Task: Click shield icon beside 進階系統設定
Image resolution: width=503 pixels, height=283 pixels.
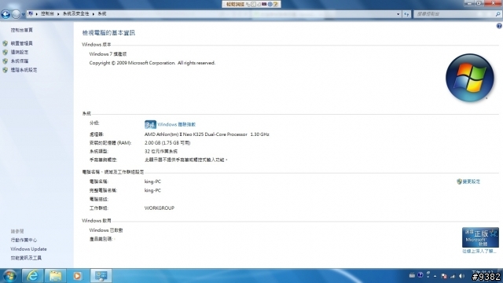Action: (6, 70)
